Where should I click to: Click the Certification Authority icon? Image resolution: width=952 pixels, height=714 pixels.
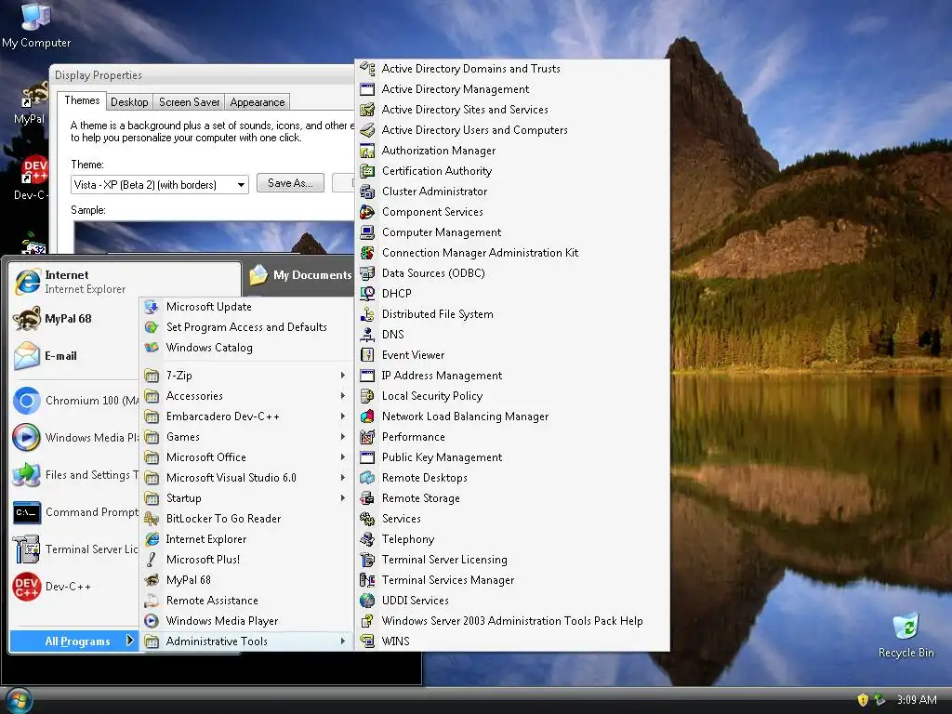[x=367, y=171]
